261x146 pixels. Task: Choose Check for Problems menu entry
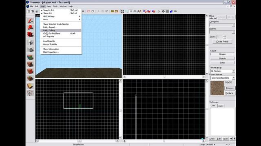point(61,33)
